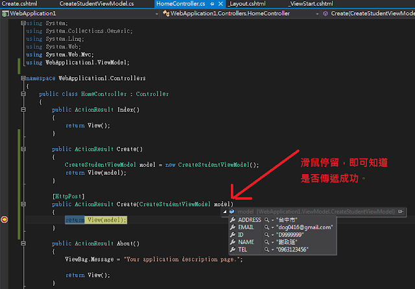Click the highlighted return View(model) line
The image size is (415, 289).
(96, 220)
